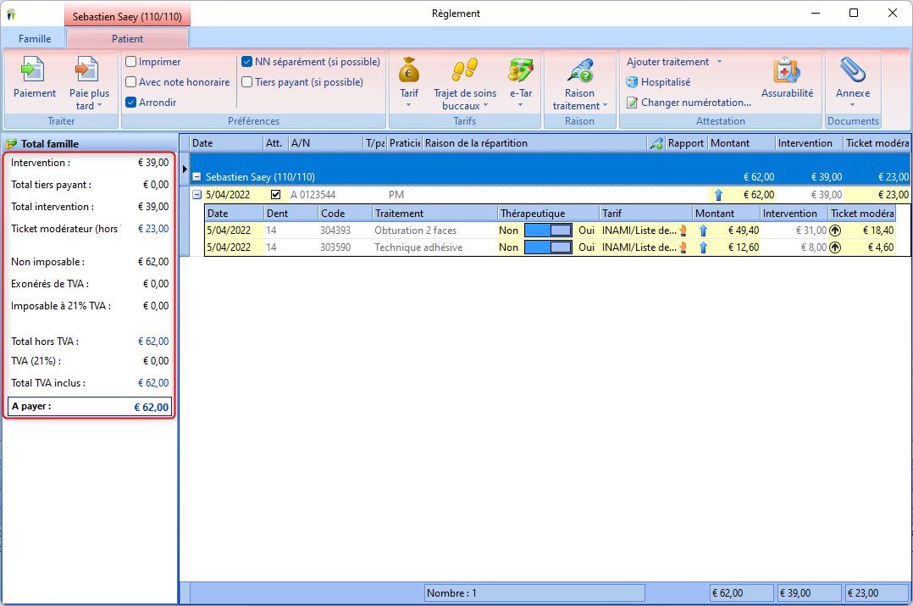Open the Tarif money bag icon

pyautogui.click(x=409, y=70)
